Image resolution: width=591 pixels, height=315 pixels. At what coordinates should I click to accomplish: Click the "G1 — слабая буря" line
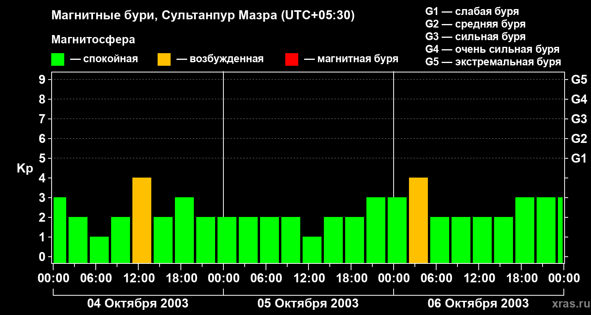[x=472, y=11]
